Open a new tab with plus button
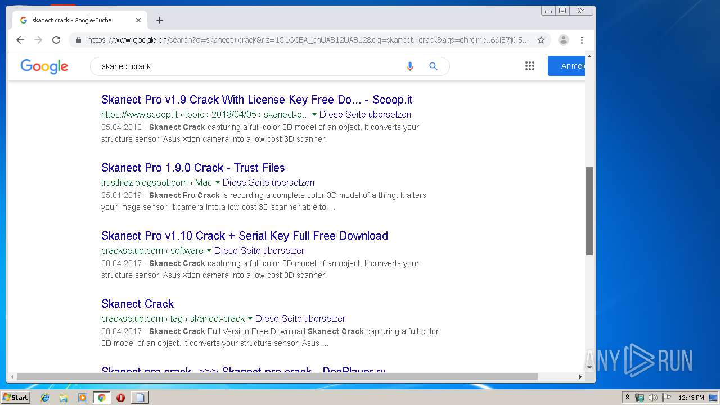Image resolution: width=720 pixels, height=405 pixels. tap(160, 20)
